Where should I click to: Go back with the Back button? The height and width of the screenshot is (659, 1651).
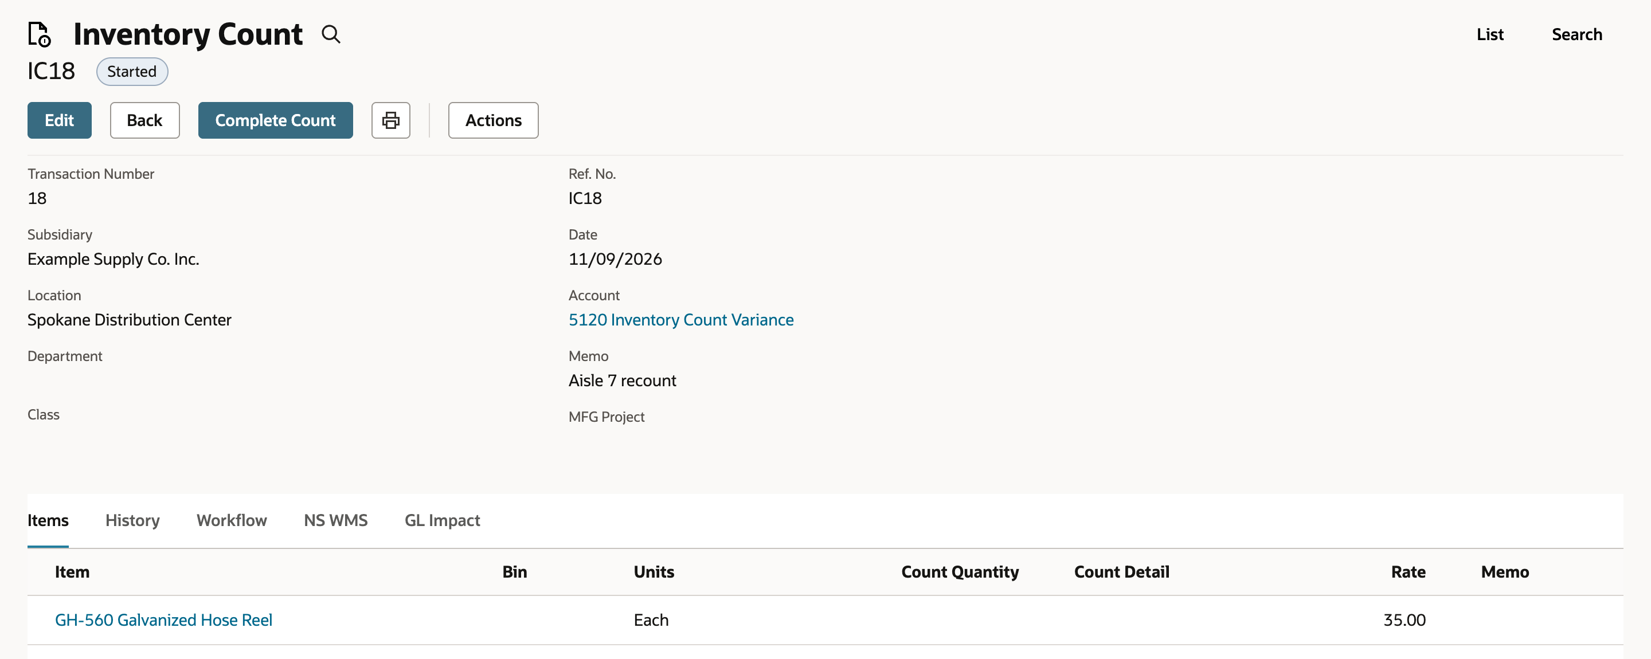point(145,120)
